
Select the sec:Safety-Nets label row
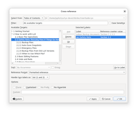101,37
